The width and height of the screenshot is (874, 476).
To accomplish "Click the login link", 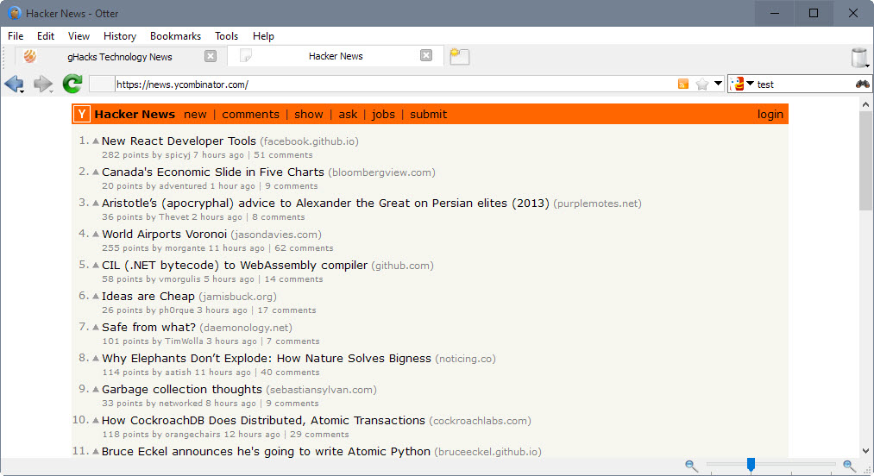I will pos(770,115).
